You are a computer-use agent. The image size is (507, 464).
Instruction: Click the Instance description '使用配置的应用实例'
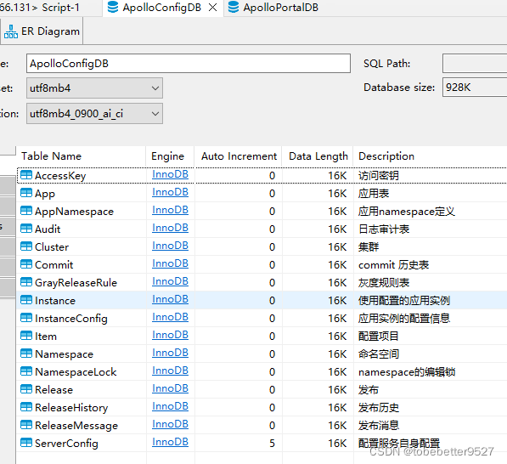(404, 301)
